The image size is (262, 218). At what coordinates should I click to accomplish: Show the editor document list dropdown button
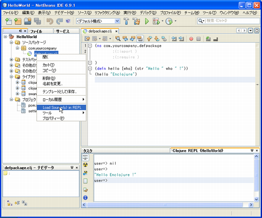(x=251, y=30)
